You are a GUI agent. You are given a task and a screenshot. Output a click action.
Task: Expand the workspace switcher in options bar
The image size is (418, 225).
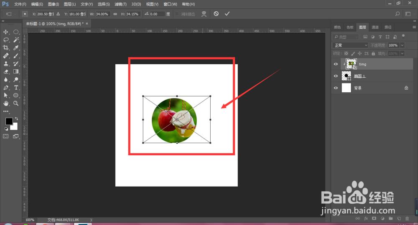point(408,14)
